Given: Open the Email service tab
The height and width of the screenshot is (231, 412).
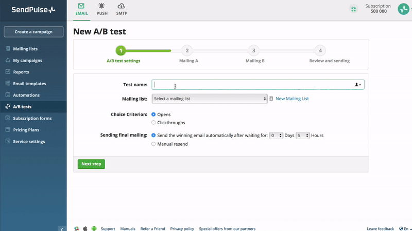Looking at the screenshot, I should click(x=81, y=9).
